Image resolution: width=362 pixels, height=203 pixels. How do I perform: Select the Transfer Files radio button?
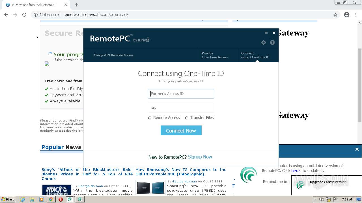[x=186, y=118]
